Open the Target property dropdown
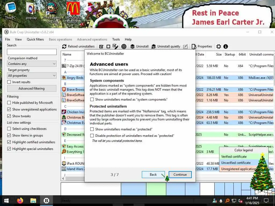The image size is (275, 206). coord(32,75)
